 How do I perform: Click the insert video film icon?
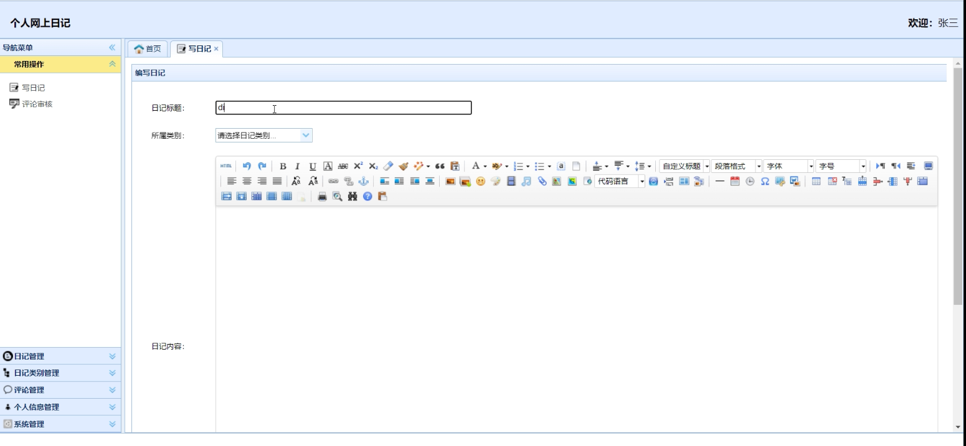point(511,181)
